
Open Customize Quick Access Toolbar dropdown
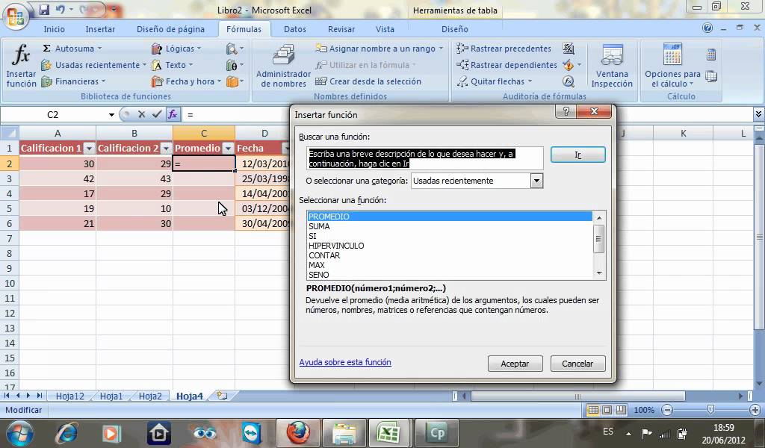(x=114, y=9)
